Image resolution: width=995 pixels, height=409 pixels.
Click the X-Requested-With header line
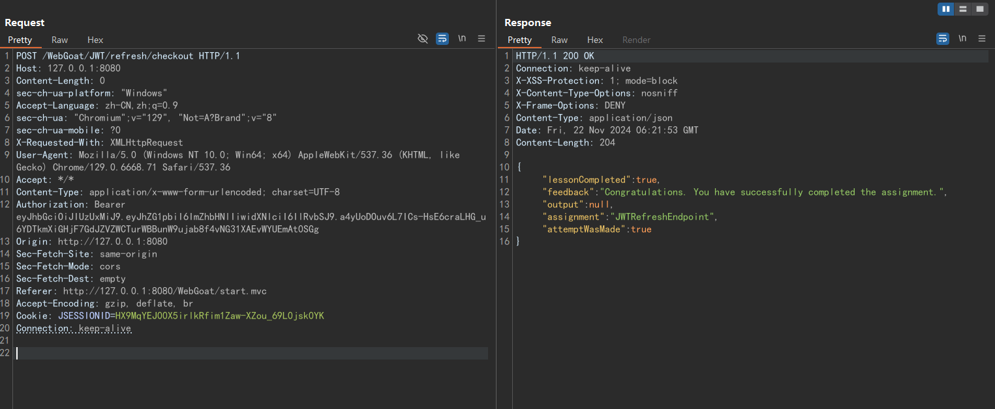click(100, 143)
